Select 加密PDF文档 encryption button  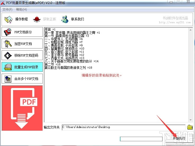[22, 44]
